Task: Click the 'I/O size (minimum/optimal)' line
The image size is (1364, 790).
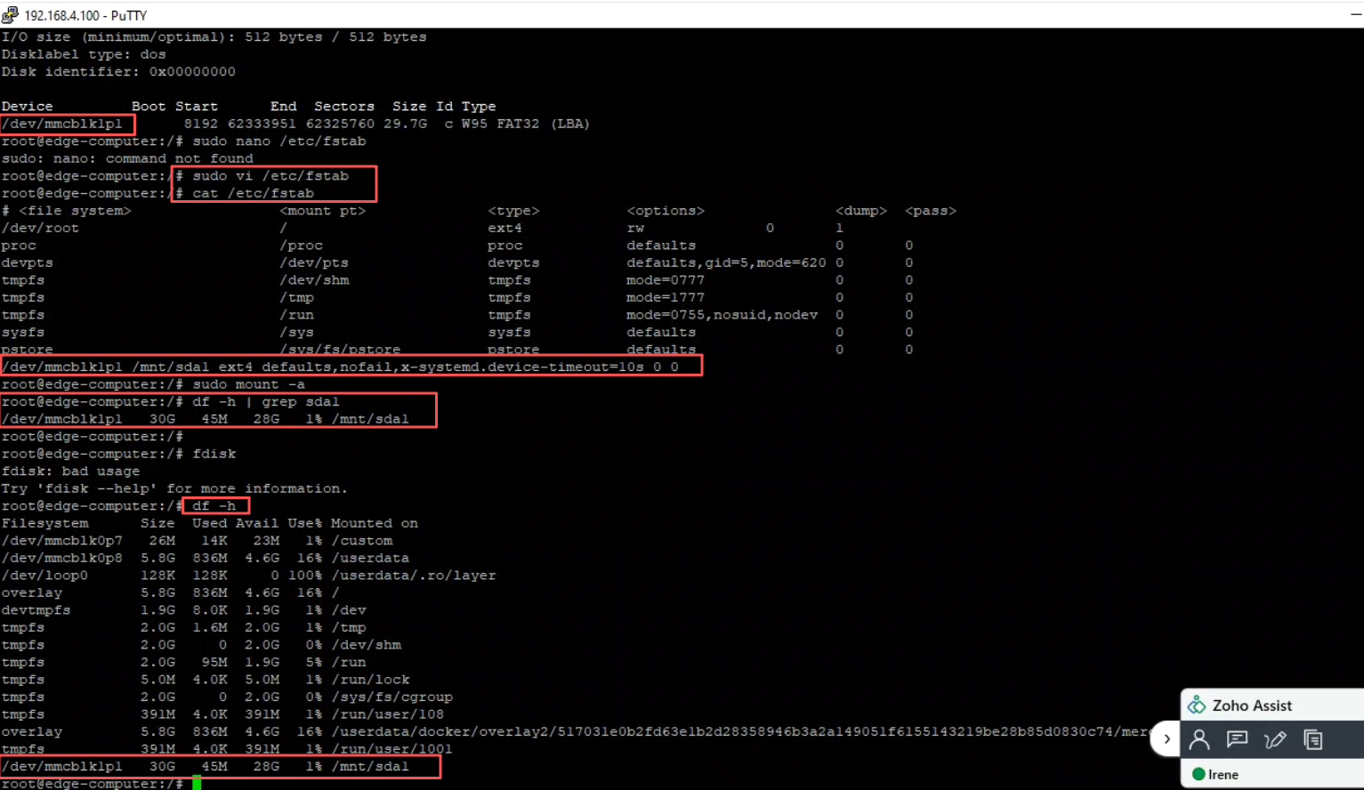Action: tap(214, 36)
